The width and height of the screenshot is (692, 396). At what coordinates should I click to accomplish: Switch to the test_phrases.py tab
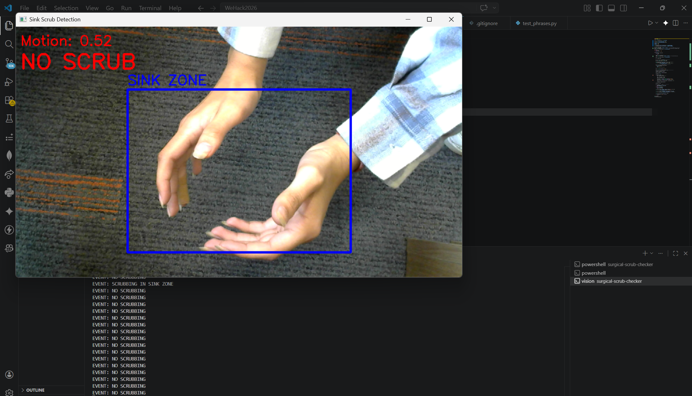click(539, 23)
